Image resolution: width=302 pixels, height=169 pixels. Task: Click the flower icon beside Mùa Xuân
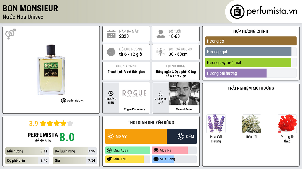coord(109,151)
